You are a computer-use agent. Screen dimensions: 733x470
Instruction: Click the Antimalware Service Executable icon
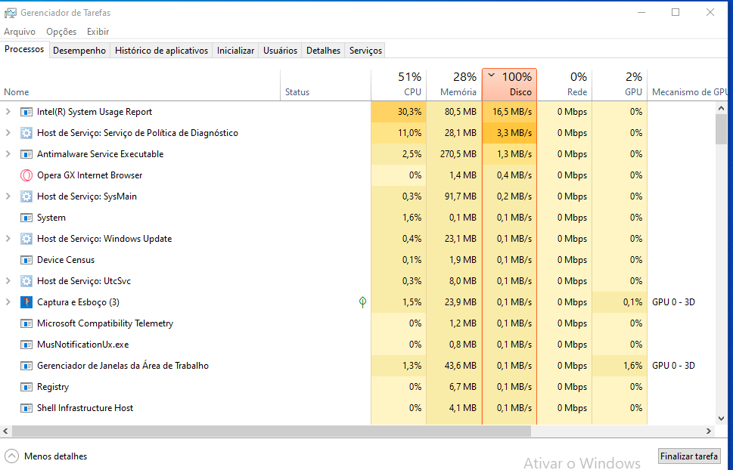pyautogui.click(x=26, y=154)
